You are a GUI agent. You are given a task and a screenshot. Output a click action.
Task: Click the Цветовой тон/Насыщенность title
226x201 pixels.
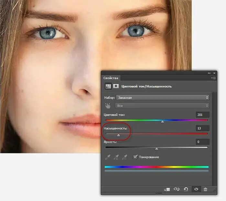(x=146, y=86)
